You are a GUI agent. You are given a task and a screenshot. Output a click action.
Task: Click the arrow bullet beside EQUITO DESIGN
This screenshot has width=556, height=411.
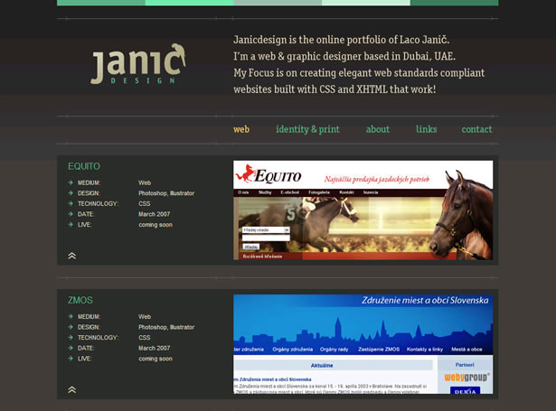pyautogui.click(x=71, y=192)
